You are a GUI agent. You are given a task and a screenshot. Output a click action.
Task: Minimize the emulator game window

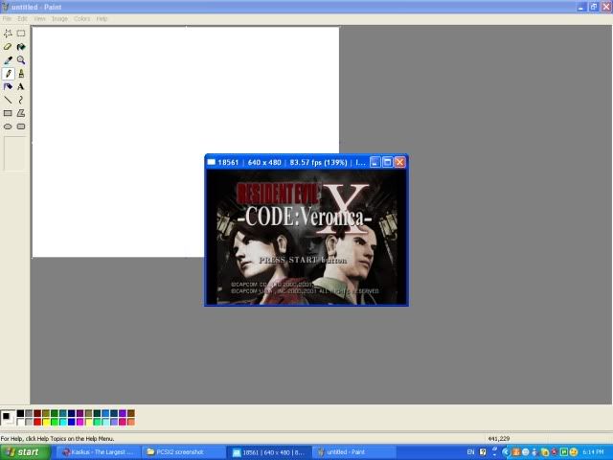[375, 162]
